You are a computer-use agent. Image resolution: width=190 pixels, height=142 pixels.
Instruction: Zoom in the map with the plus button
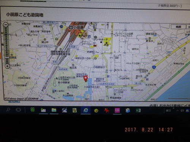pyautogui.click(x=7, y=66)
